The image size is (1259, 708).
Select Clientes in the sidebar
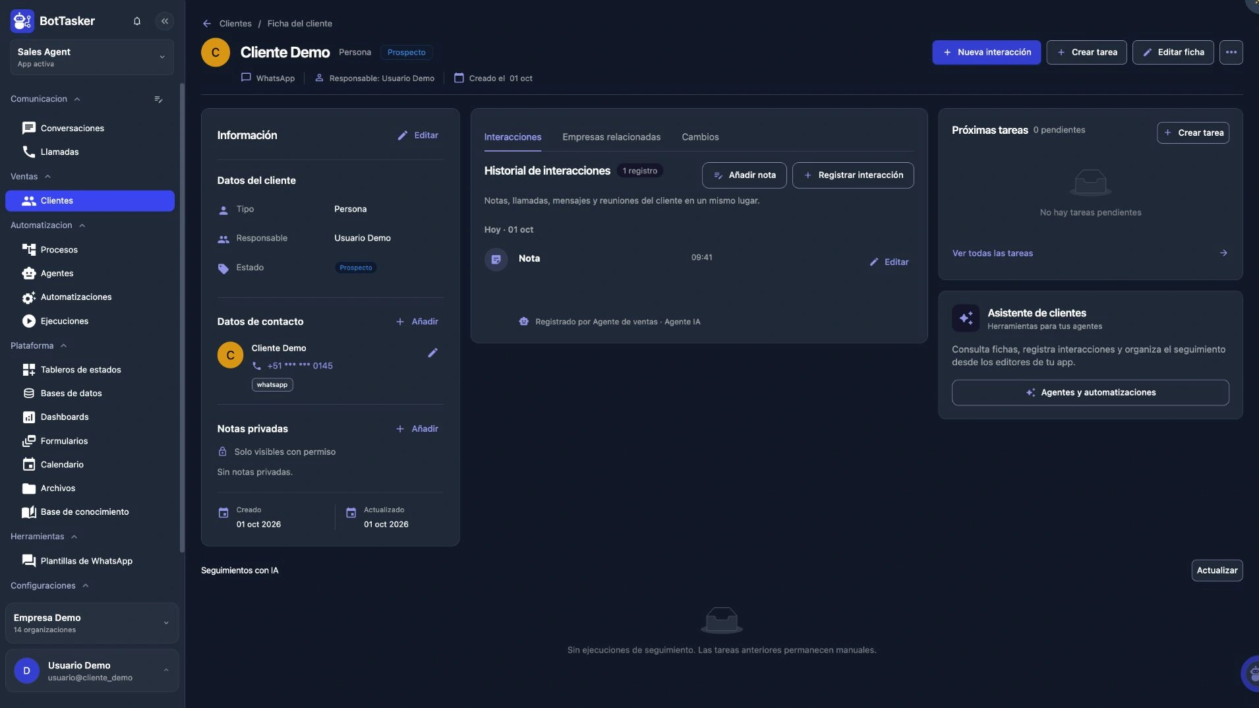[90, 201]
